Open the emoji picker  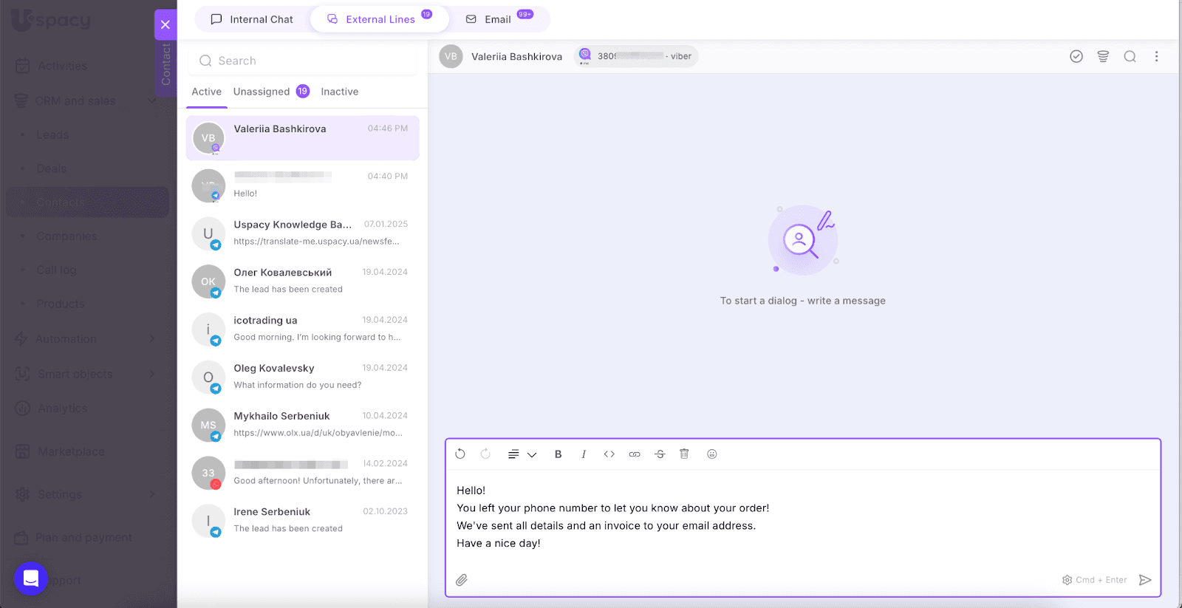tap(712, 454)
